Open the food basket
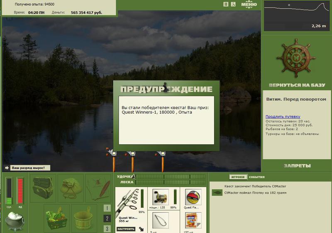Image resolution: width=332 pixels, height=233 pixels. click(x=57, y=218)
